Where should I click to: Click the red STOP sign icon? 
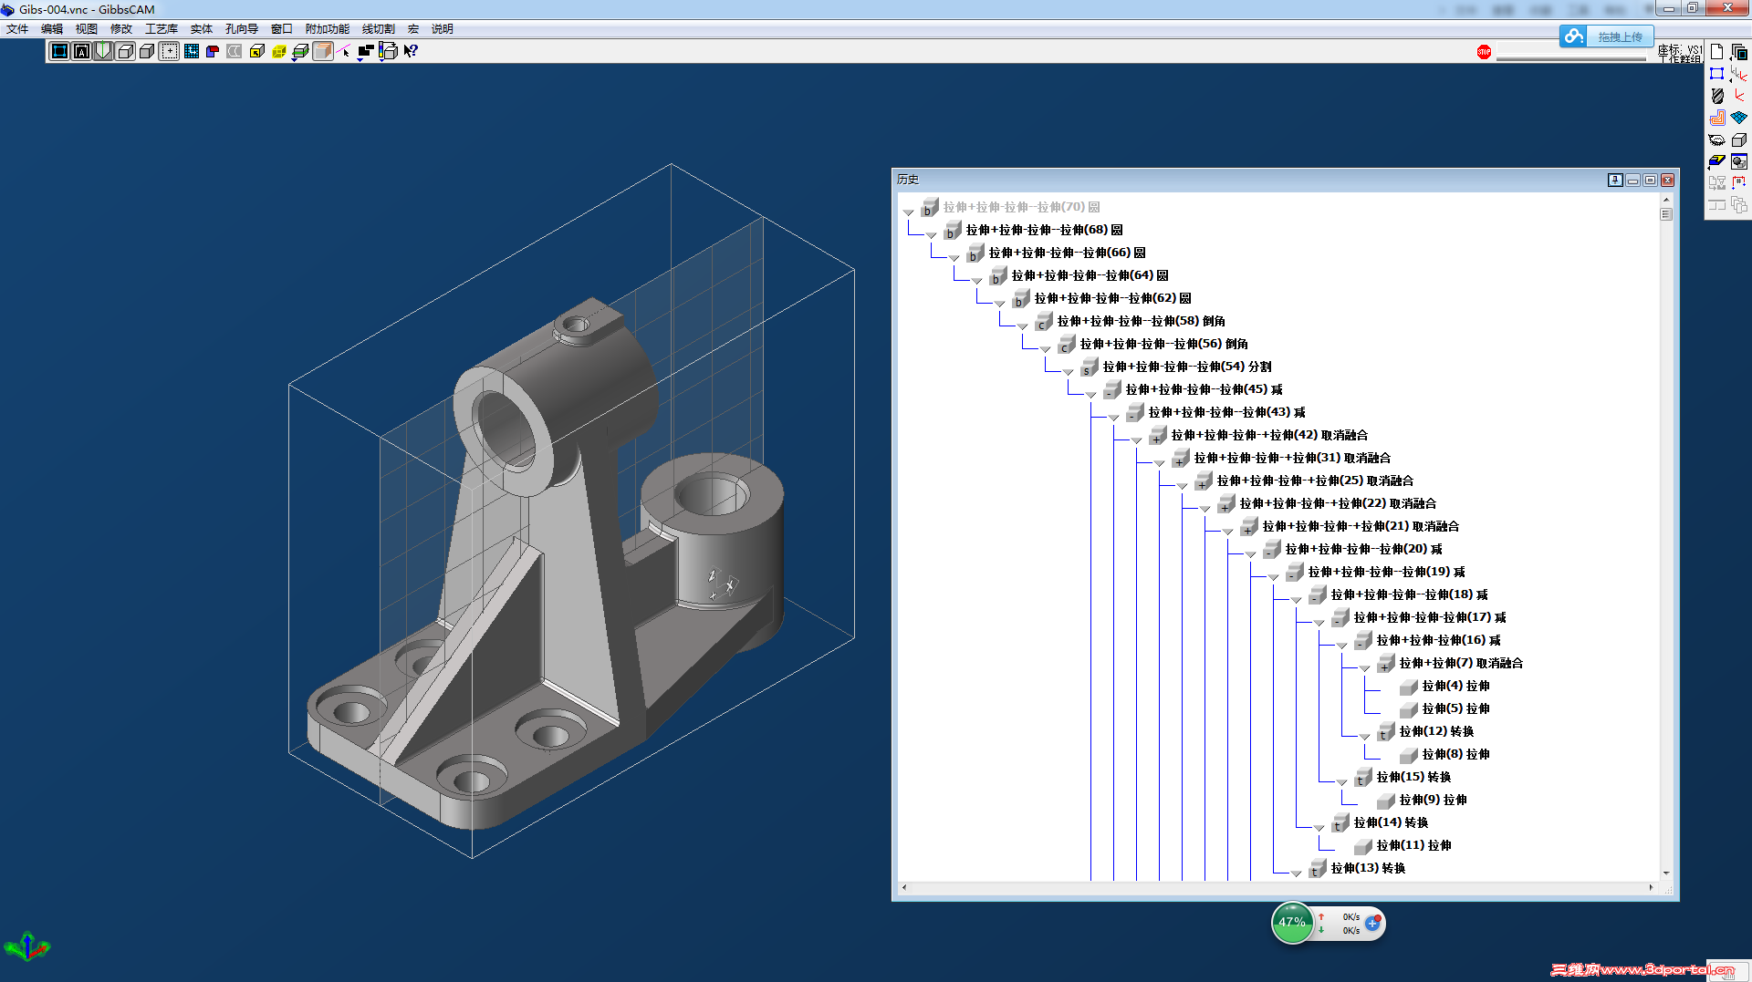click(1484, 52)
